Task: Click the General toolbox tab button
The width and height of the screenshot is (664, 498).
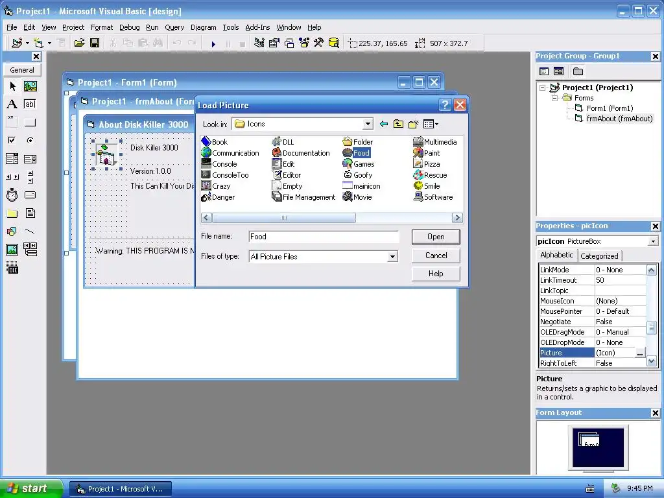Action: pyautogui.click(x=22, y=70)
